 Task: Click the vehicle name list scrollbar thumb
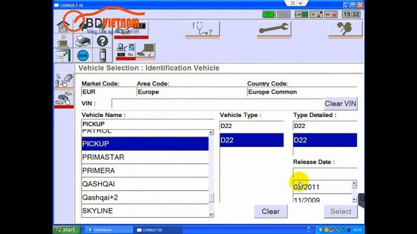(211, 198)
